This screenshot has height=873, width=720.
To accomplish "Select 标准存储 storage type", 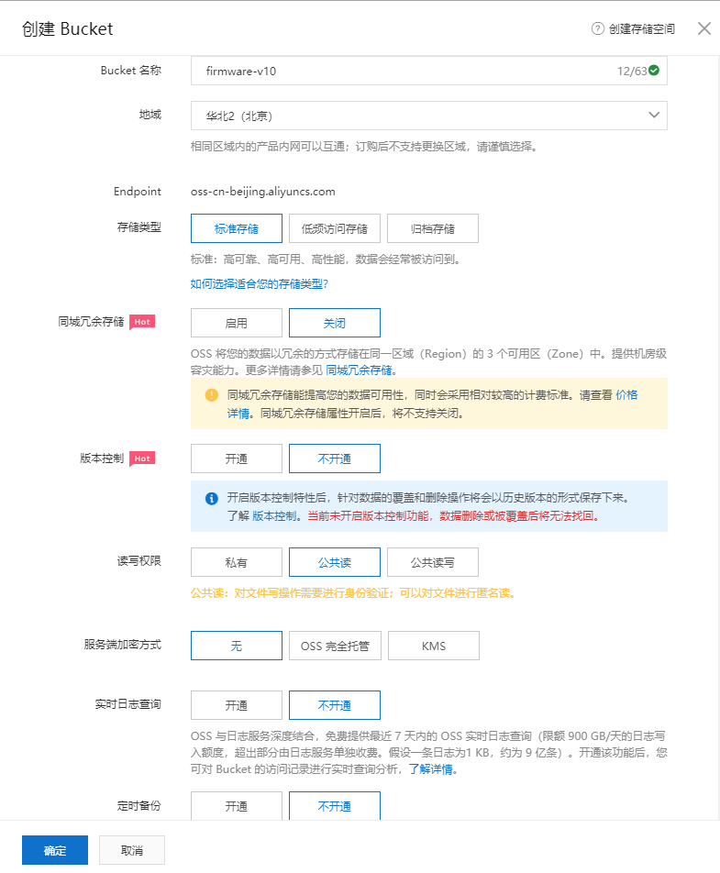I will [236, 228].
